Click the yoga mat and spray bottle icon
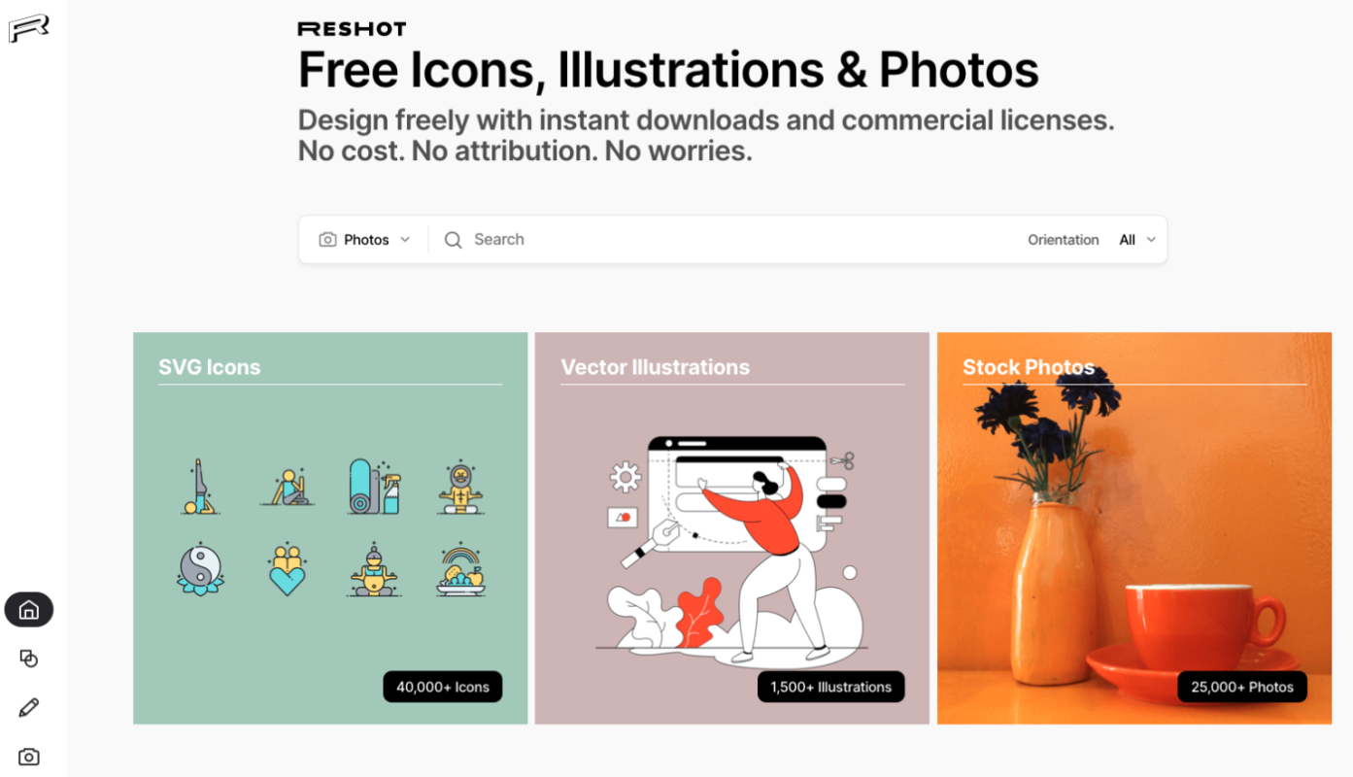 (x=374, y=487)
